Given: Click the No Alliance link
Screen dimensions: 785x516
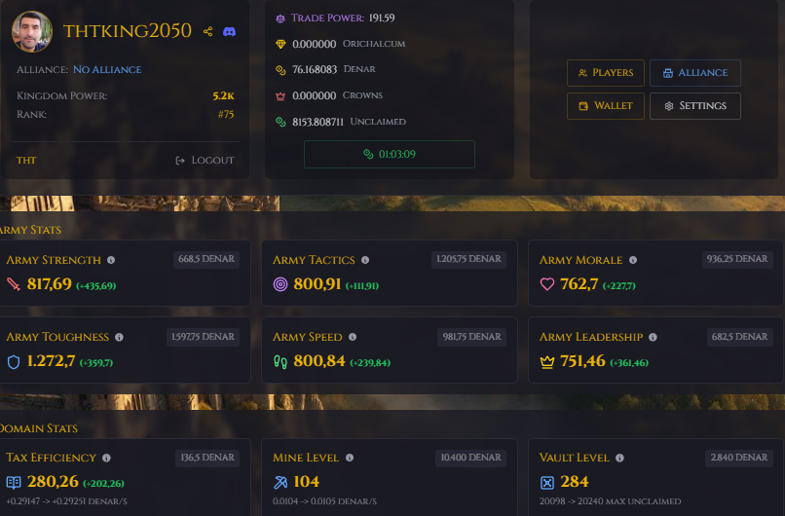Looking at the screenshot, I should [107, 69].
